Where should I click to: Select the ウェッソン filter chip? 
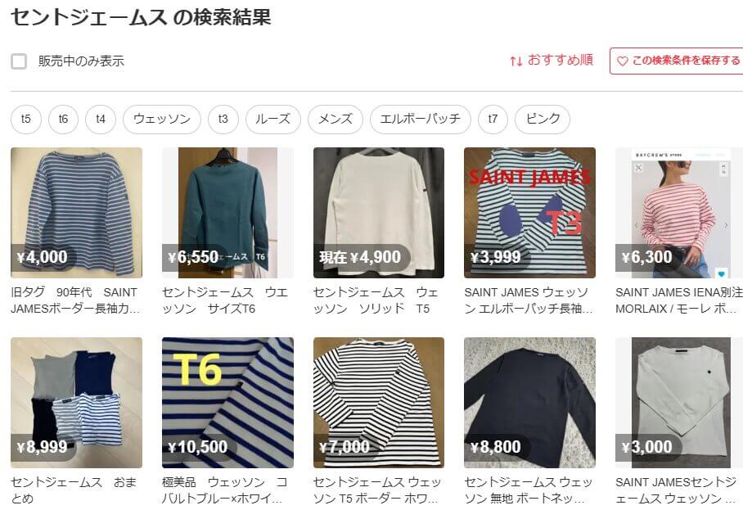coord(161,119)
